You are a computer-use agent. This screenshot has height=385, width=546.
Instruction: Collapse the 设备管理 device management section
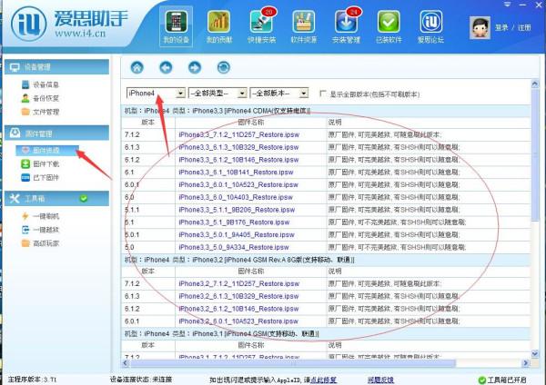tap(56, 66)
